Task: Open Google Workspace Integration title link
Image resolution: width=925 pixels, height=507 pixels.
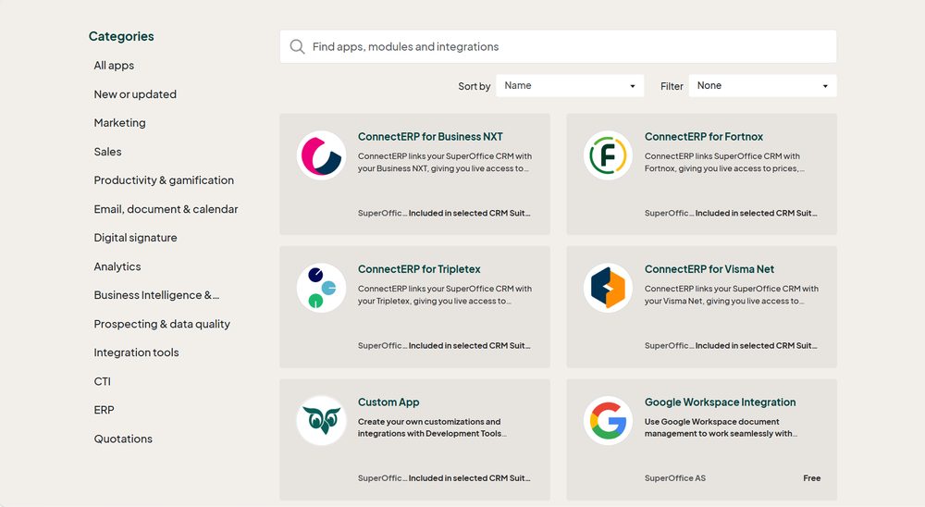Action: pos(720,402)
